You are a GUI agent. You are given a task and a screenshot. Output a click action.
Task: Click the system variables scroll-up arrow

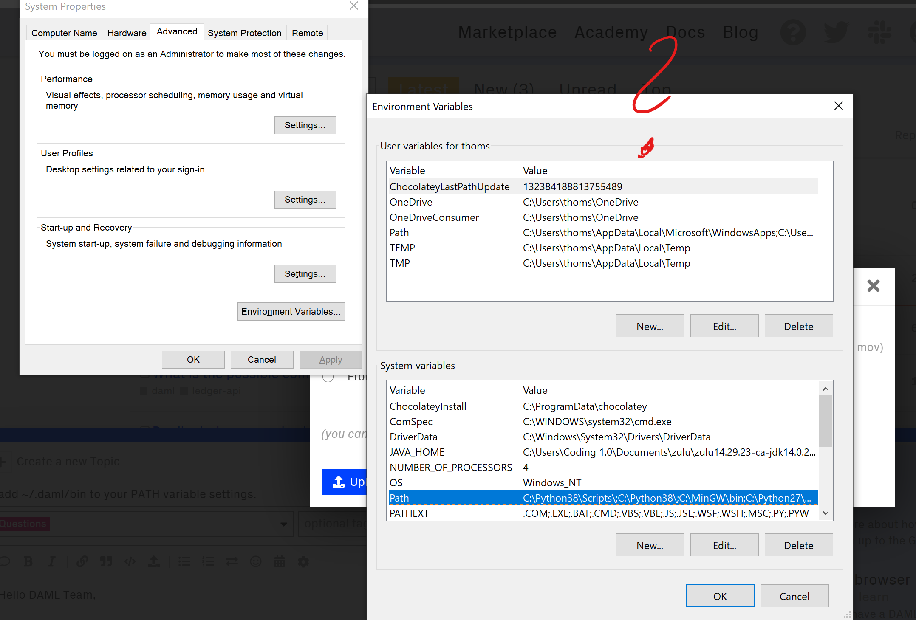tap(826, 389)
